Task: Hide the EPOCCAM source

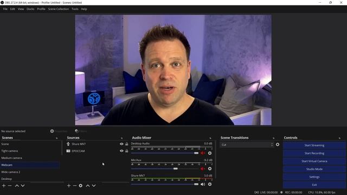Action: pos(121,151)
